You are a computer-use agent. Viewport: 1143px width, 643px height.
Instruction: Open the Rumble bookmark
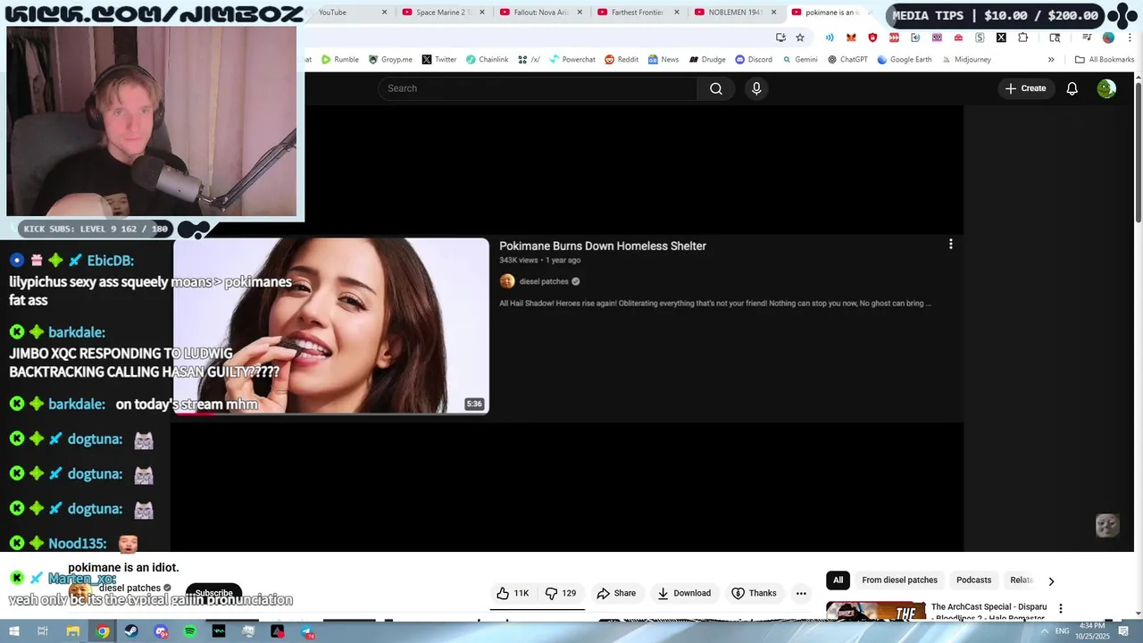click(x=339, y=60)
